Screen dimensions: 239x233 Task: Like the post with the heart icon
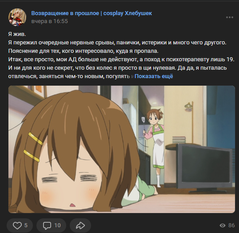(x=17, y=225)
